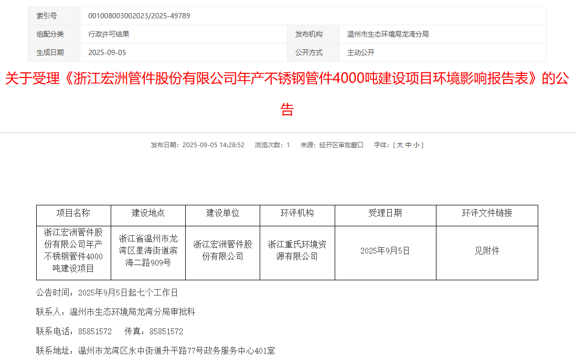Click the 环评机构 column header

point(297,213)
